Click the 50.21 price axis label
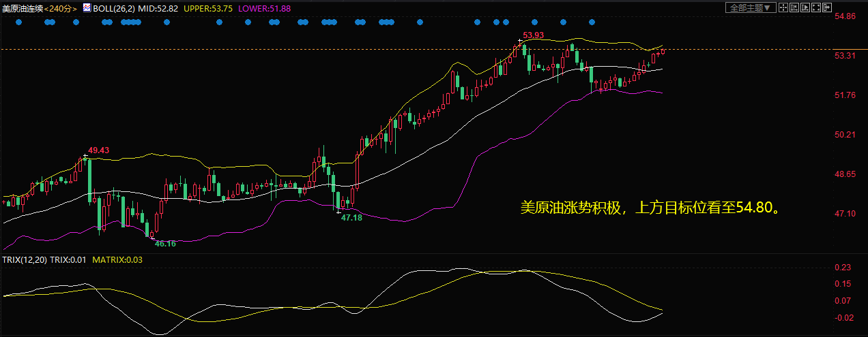 pos(845,135)
